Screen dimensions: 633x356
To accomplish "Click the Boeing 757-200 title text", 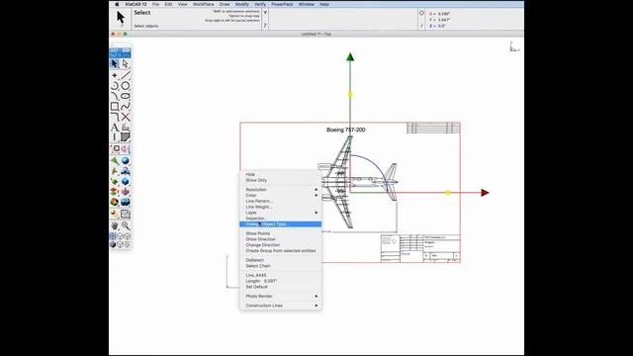I will click(345, 130).
